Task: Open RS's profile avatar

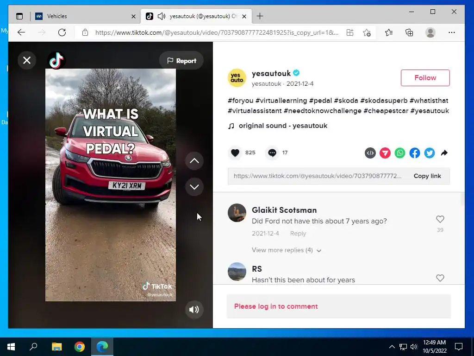Action: 237,272
